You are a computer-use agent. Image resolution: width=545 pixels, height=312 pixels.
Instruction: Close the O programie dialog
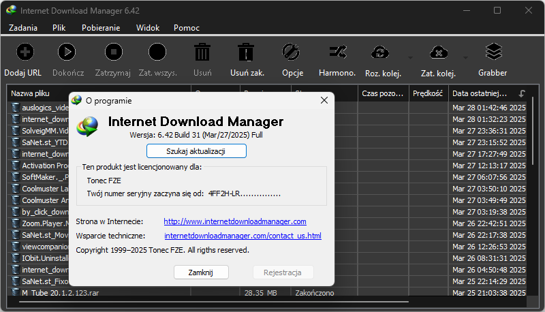tap(324, 100)
